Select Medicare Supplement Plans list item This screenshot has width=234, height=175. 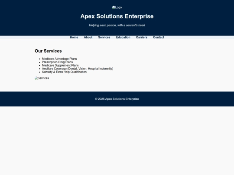[x=60, y=65]
